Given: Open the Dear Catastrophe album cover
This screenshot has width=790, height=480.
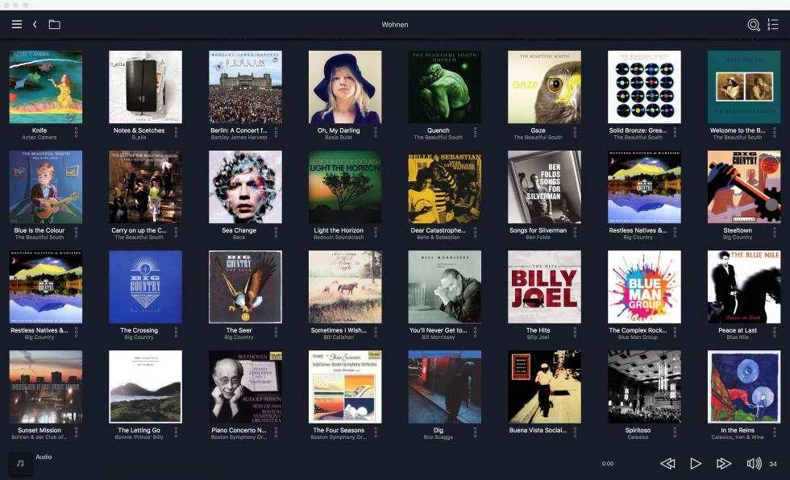Looking at the screenshot, I should pyautogui.click(x=444, y=187).
